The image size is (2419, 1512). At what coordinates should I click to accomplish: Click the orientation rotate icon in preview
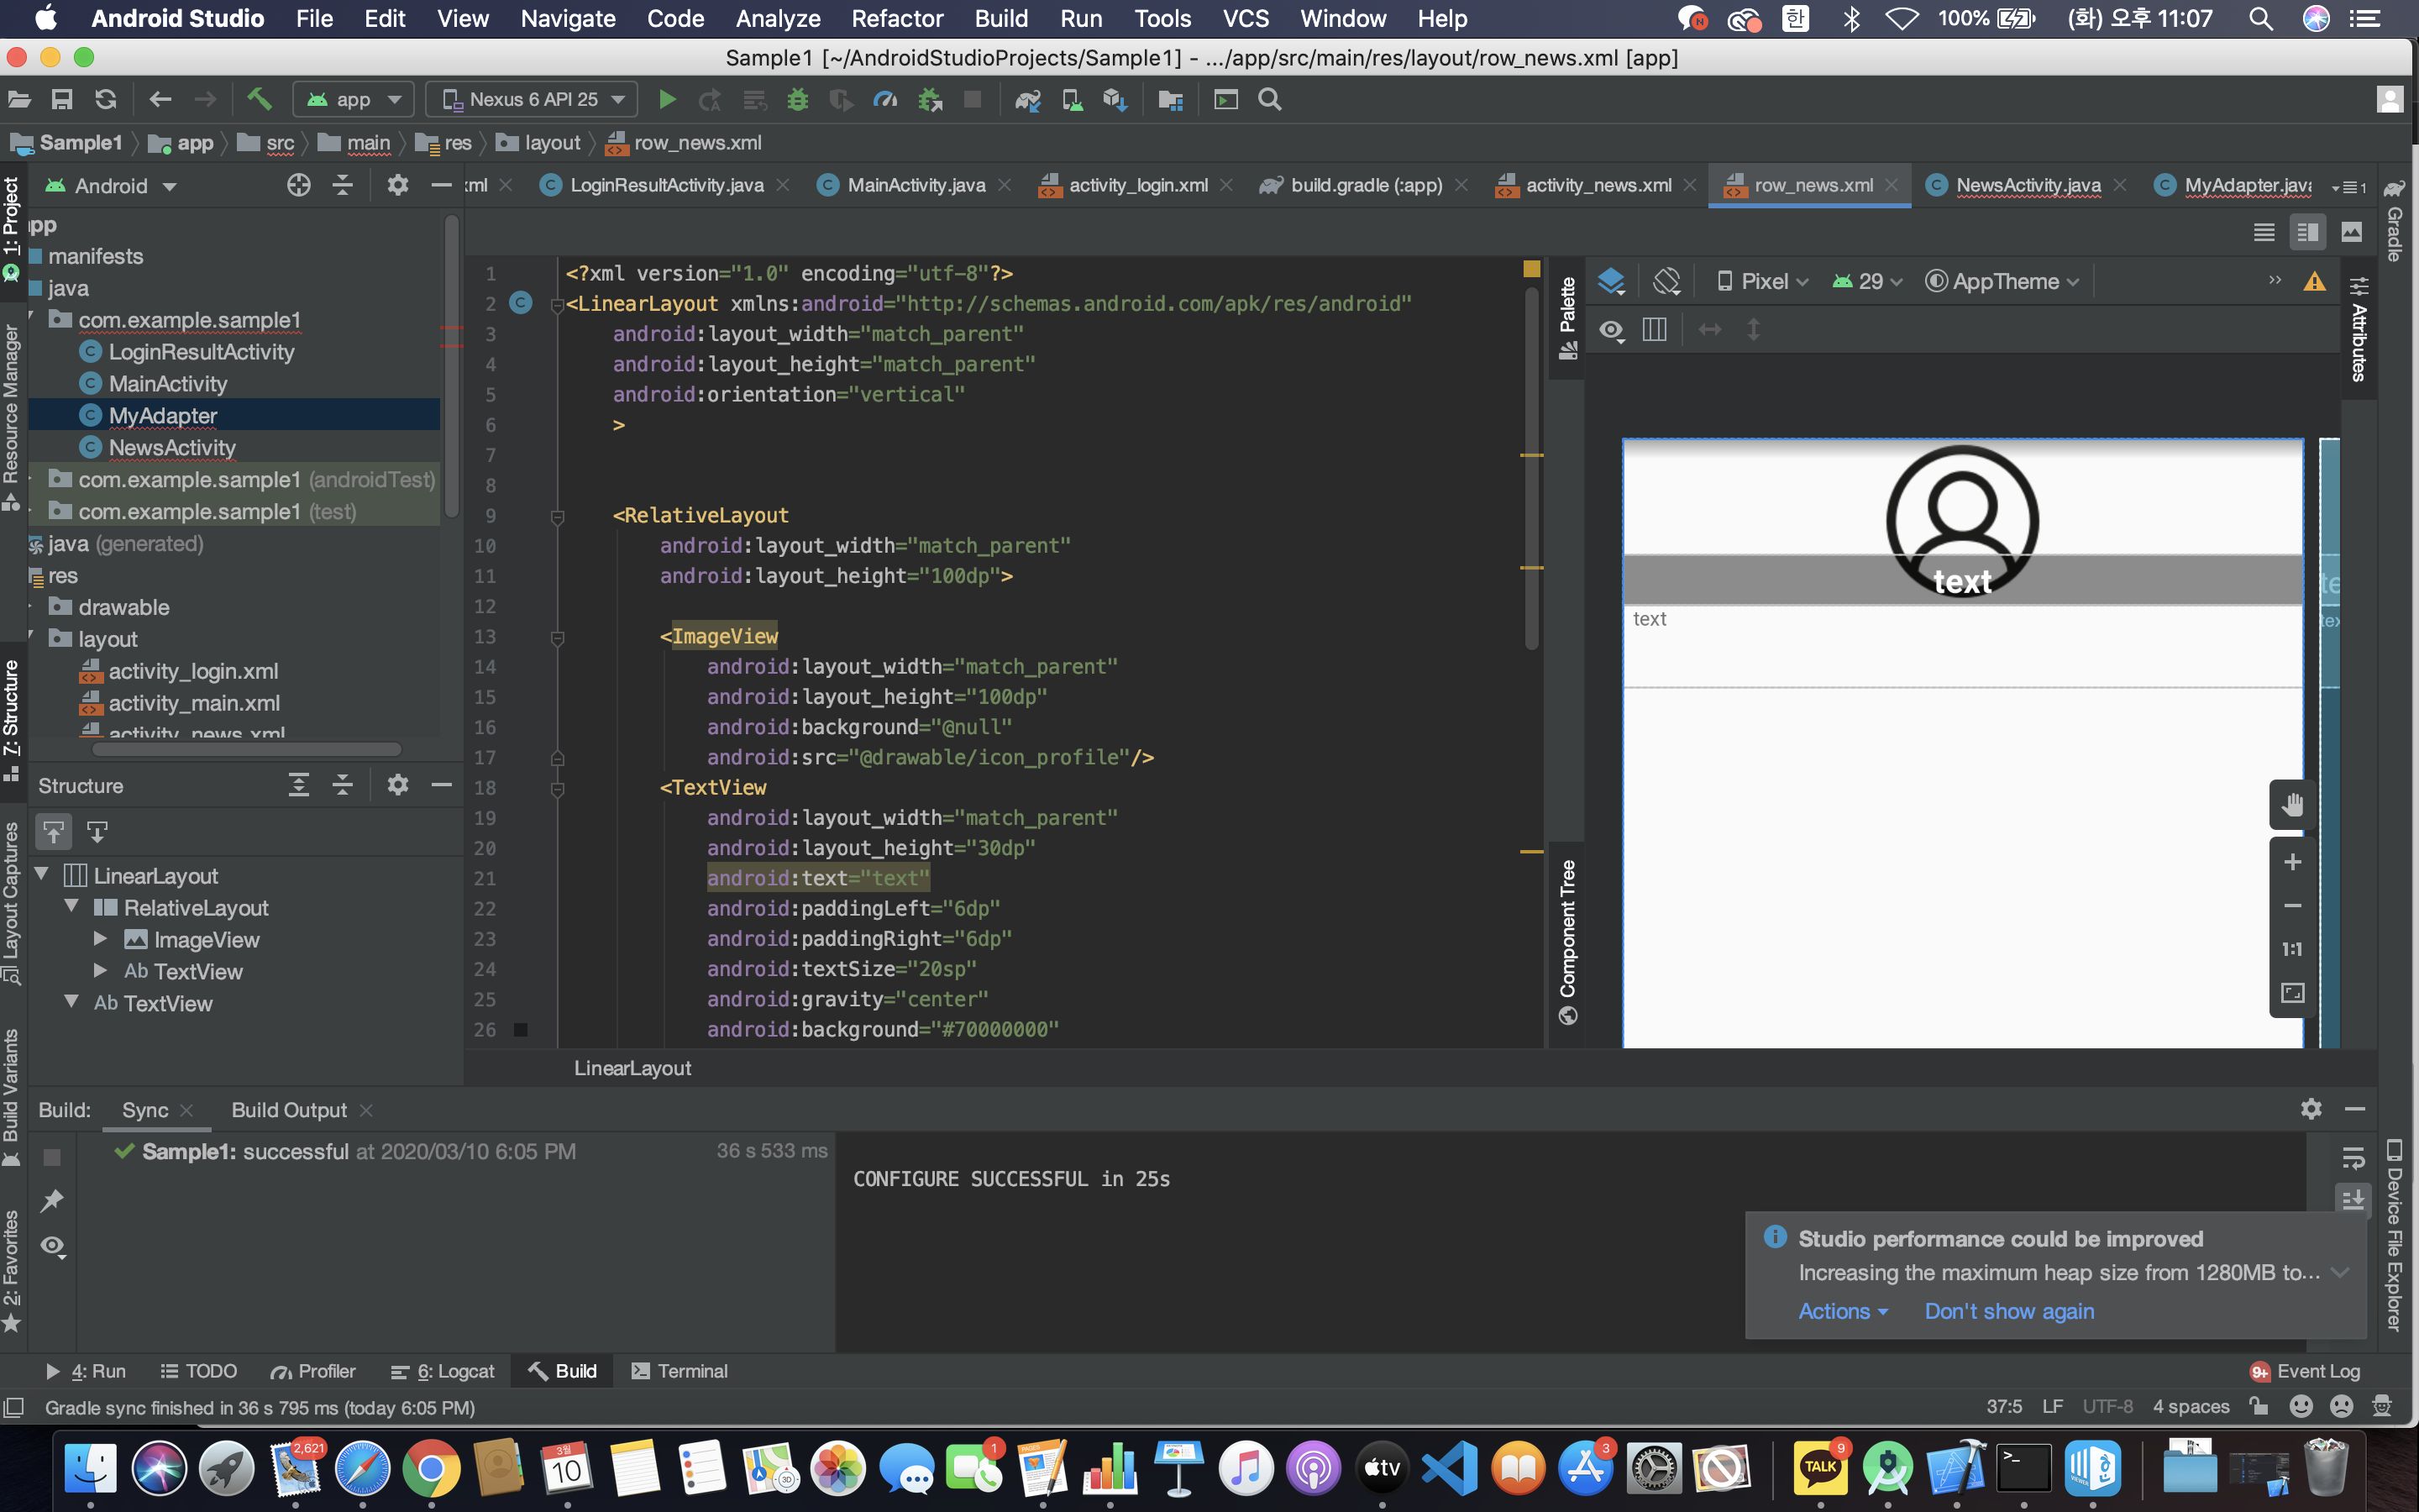pos(1666,282)
